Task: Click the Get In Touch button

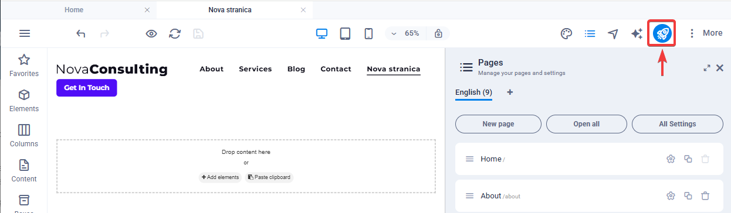Action: [x=87, y=88]
